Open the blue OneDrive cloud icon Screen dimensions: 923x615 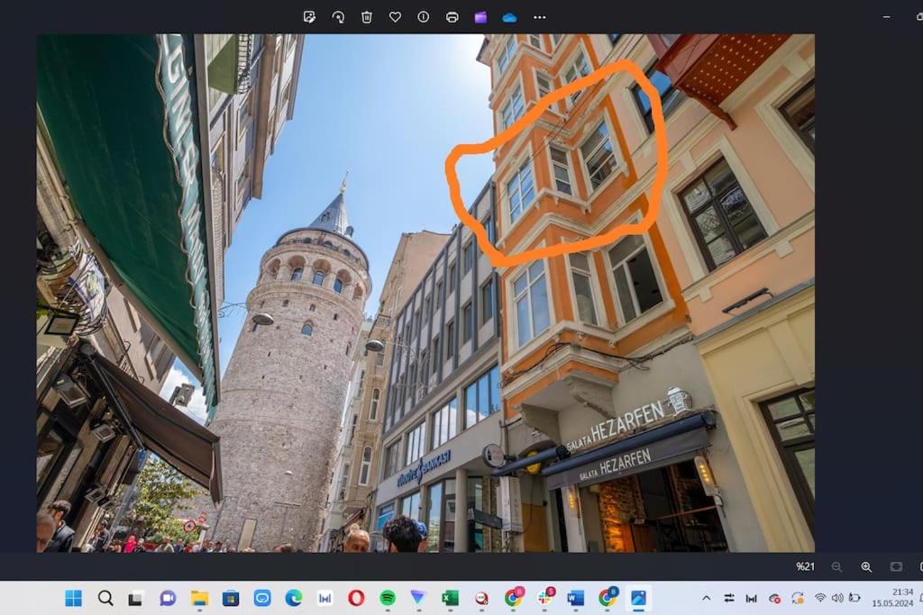509,18
